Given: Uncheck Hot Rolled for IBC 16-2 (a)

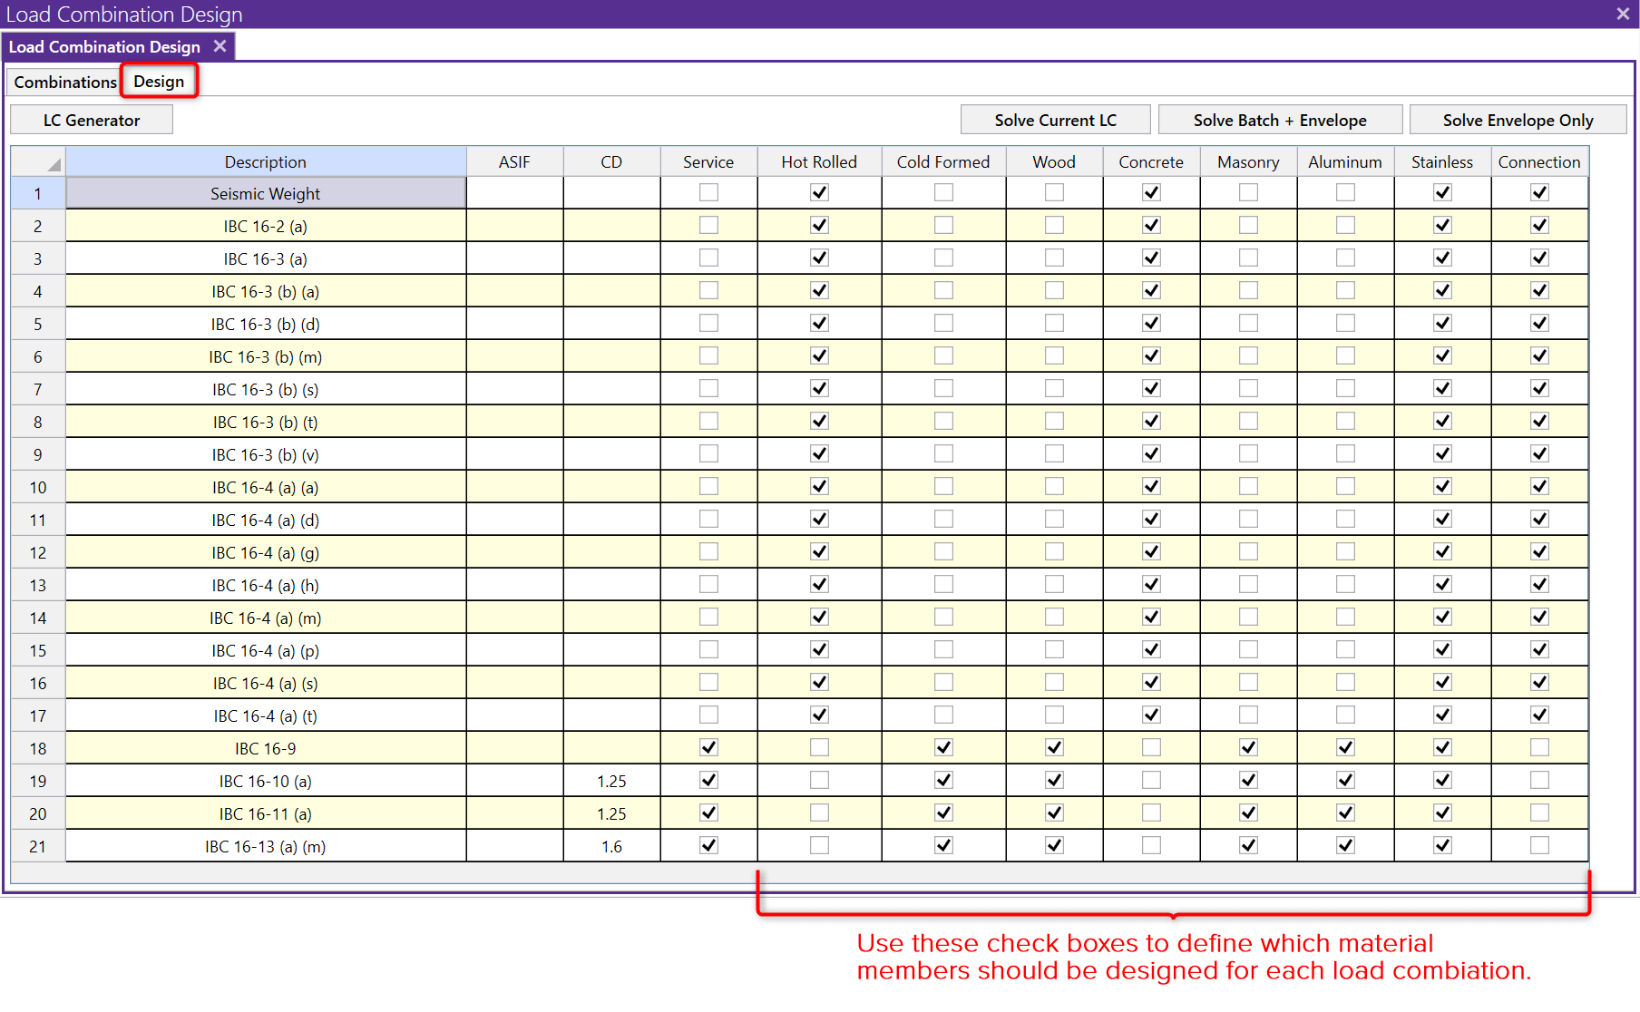Looking at the screenshot, I should pyautogui.click(x=819, y=225).
